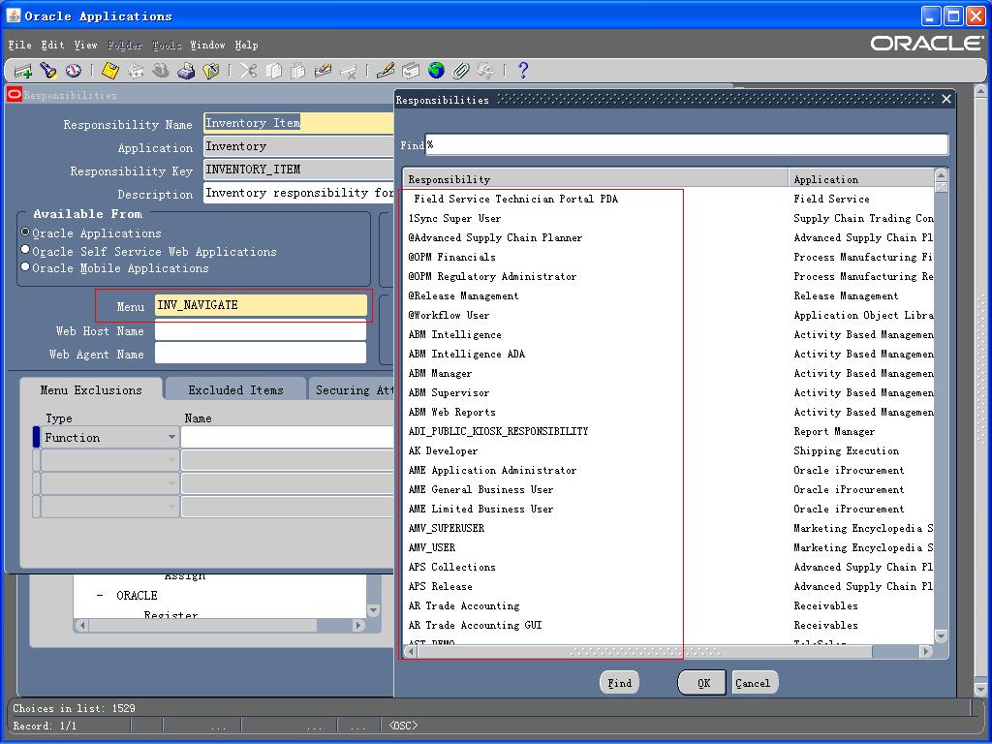992x744 pixels.
Task: Click the Find button in the dialog
Action: (x=619, y=683)
